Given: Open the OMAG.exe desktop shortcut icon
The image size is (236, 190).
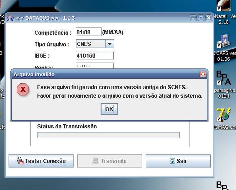Looking at the screenshot, I should click(x=224, y=115).
